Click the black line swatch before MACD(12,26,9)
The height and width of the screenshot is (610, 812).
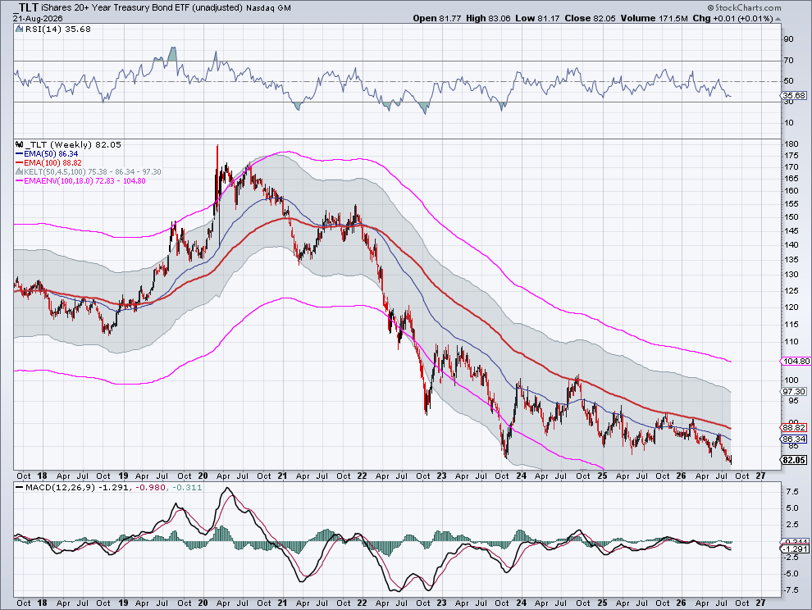pos(19,488)
